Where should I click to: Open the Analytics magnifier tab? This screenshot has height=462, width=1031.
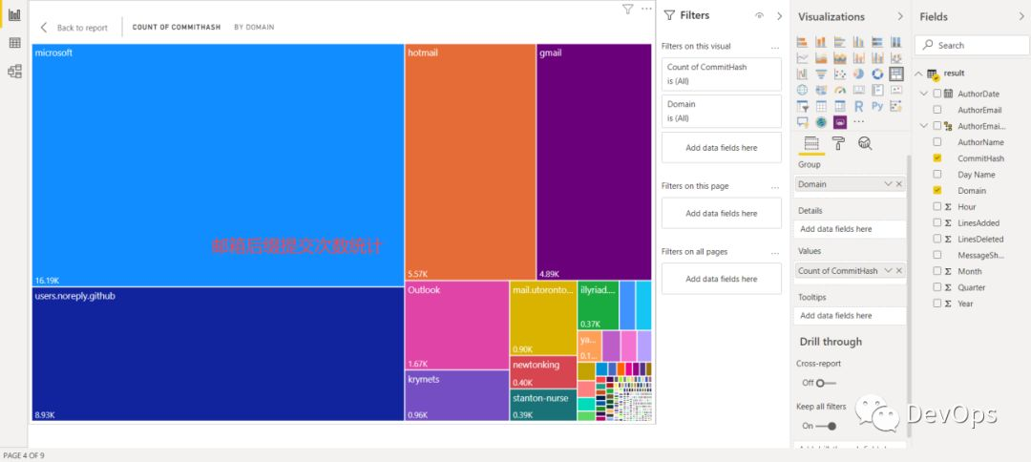pos(865,143)
